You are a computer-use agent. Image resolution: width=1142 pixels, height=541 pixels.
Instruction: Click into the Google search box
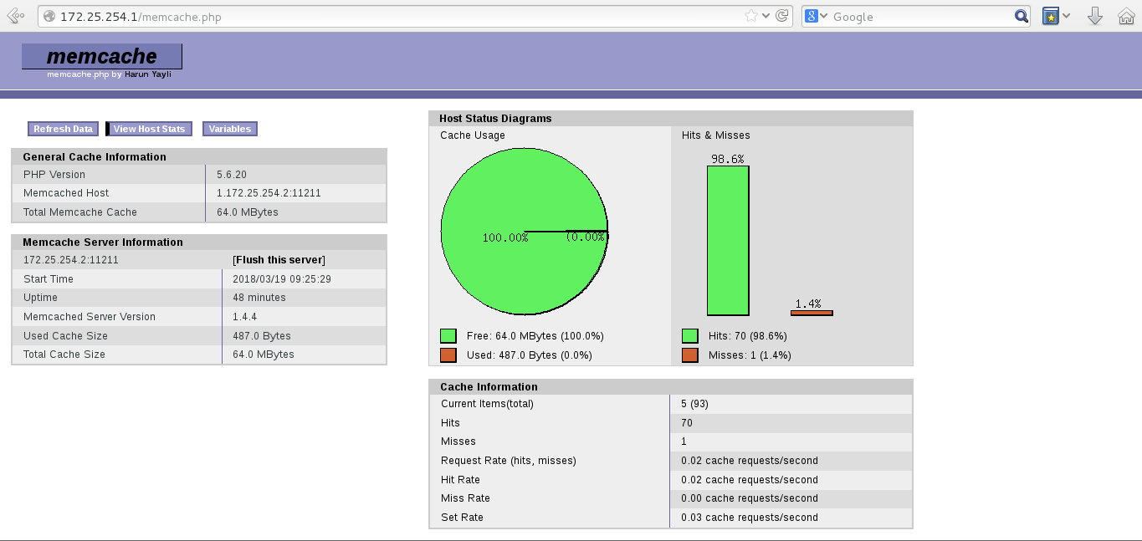click(x=922, y=16)
